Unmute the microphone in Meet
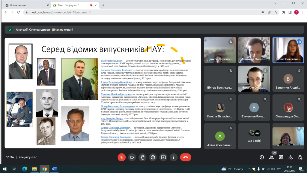The height and width of the screenshot is (173, 307). tap(122, 157)
